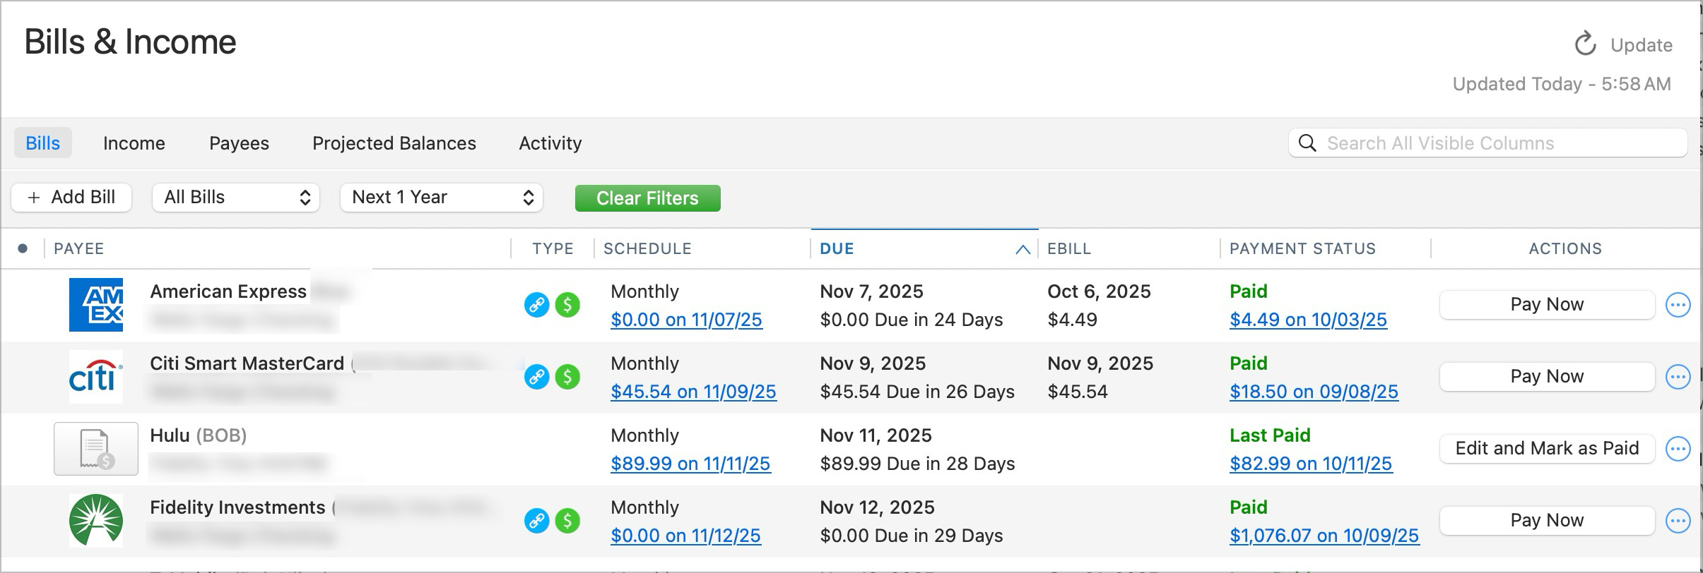Screen dimensions: 1703x573
Task: Toggle sort order on Due column
Action: (924, 248)
